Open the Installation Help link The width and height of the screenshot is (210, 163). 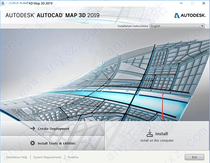[16, 157]
